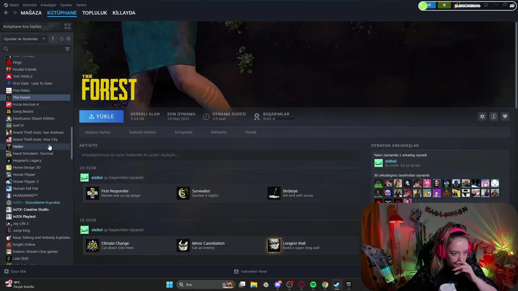The width and height of the screenshot is (518, 291).
Task: Open the Oyunlar menu
Action: [x=66, y=5]
